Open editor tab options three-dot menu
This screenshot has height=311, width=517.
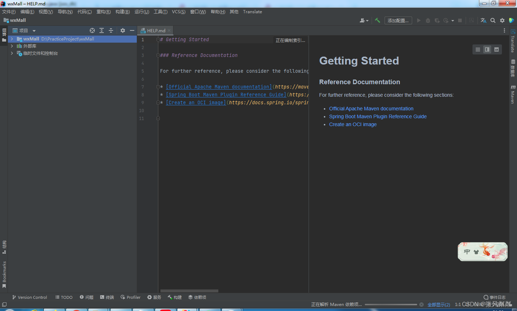coord(504,30)
